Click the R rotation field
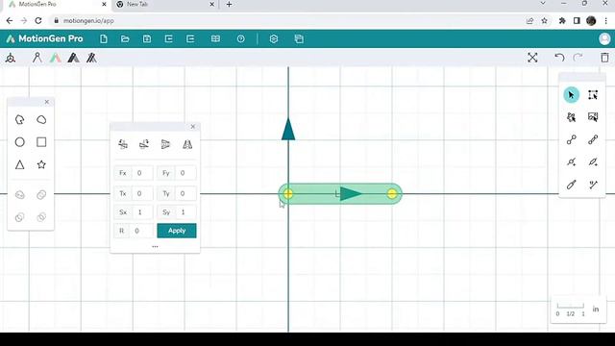Image resolution: width=615 pixels, height=346 pixels. coord(140,231)
